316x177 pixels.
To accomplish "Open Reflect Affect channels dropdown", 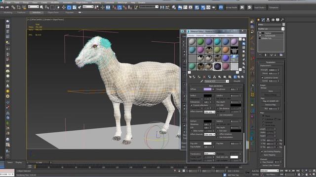I will pos(209,112).
